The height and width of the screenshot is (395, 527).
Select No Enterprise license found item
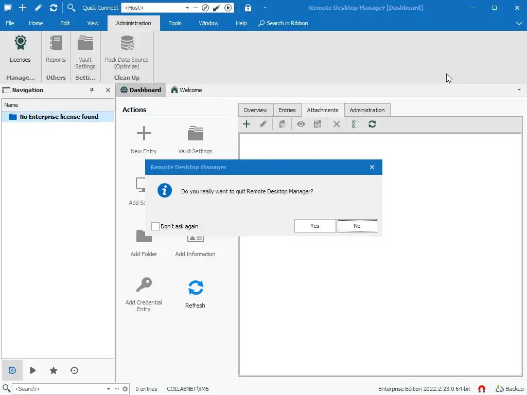coord(58,117)
